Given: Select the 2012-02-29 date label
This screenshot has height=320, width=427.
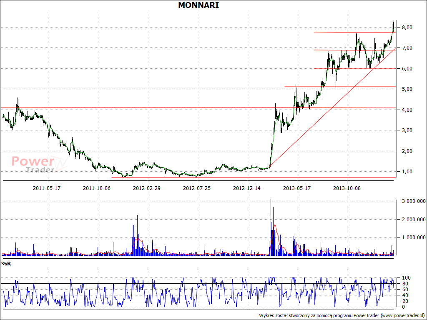Looking at the screenshot, I should tap(147, 188).
